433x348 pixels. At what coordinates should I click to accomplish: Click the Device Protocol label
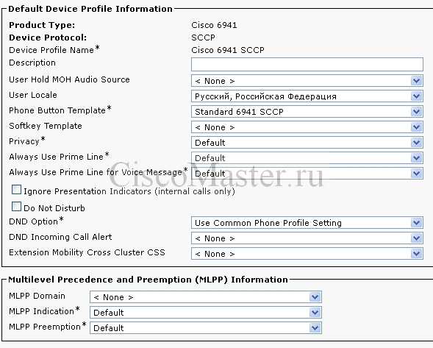[x=48, y=38]
